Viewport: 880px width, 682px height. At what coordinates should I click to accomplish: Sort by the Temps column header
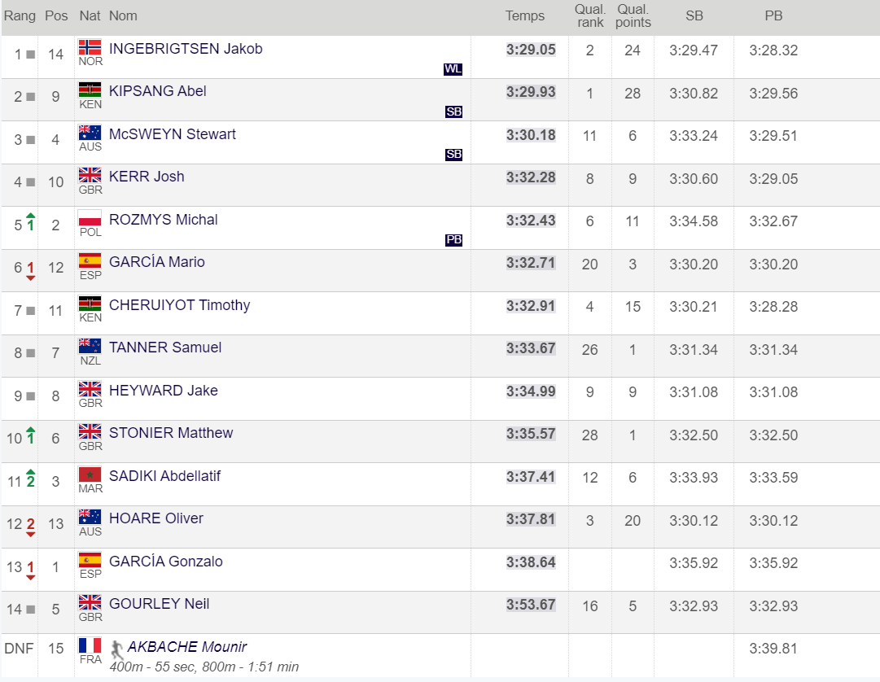[525, 16]
